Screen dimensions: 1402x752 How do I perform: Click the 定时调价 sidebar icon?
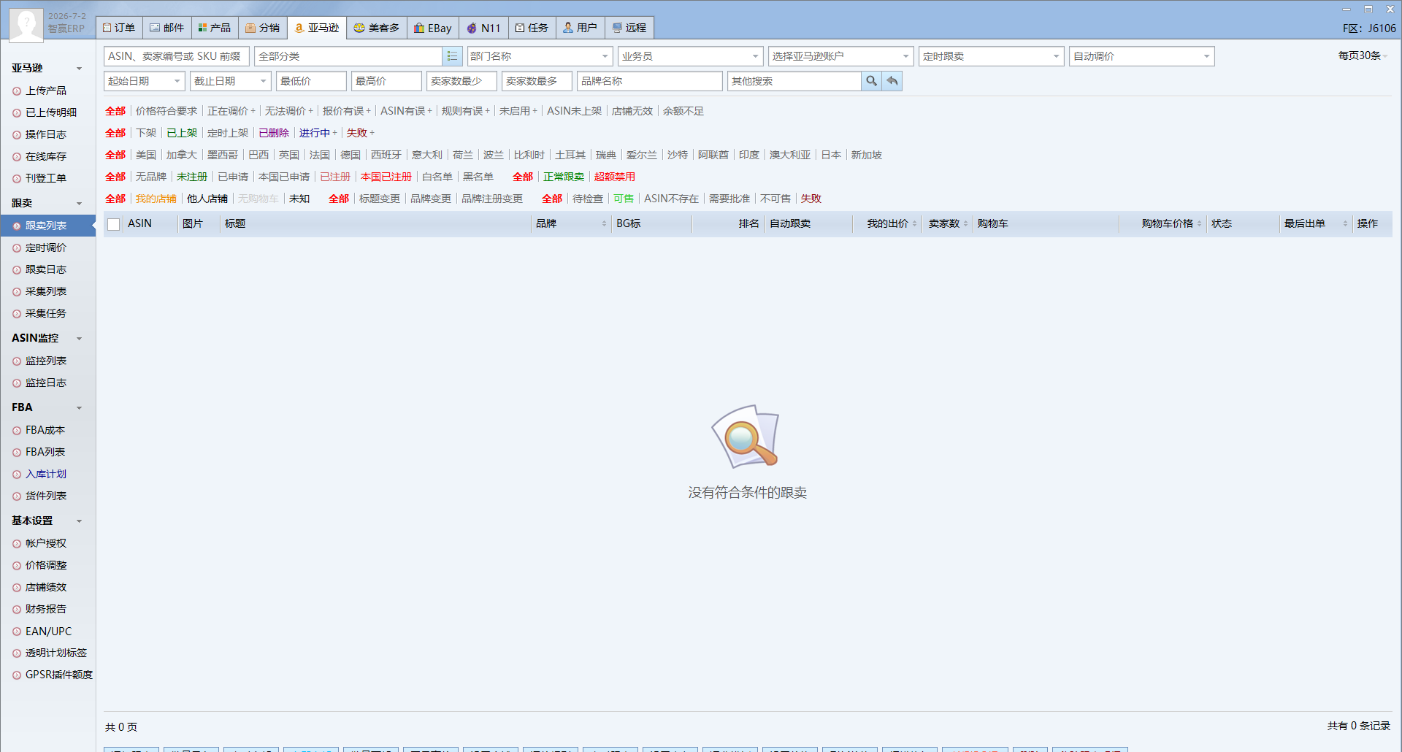tap(17, 248)
